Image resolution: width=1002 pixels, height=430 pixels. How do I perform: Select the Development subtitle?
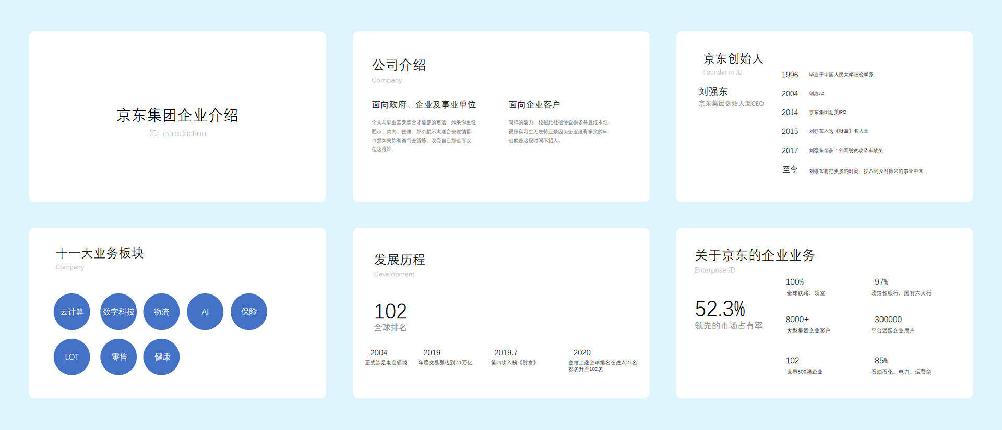point(394,274)
